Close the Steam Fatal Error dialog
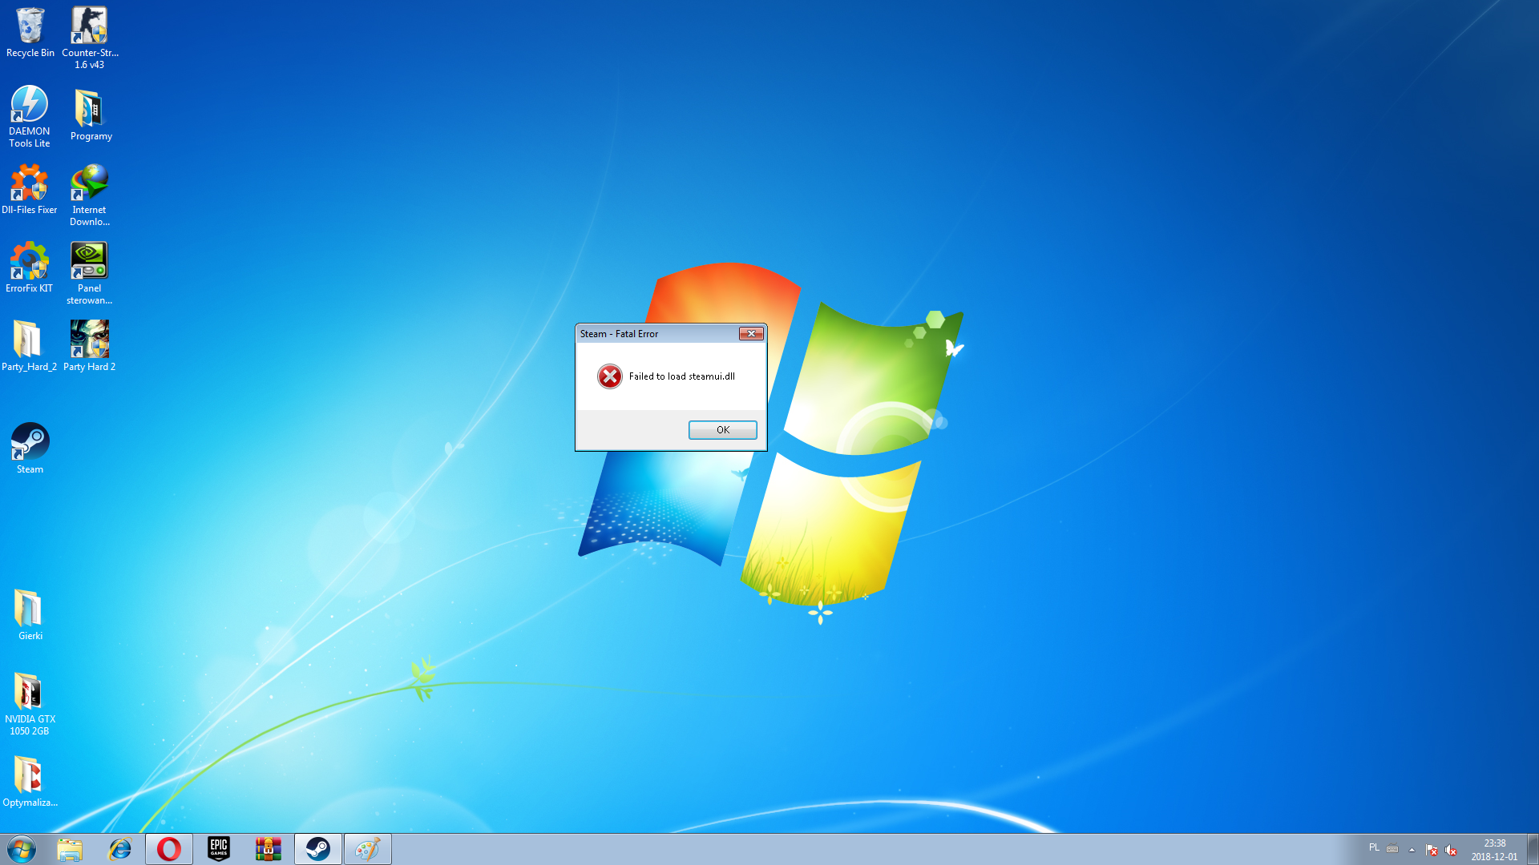The height and width of the screenshot is (865, 1539). tap(751, 334)
